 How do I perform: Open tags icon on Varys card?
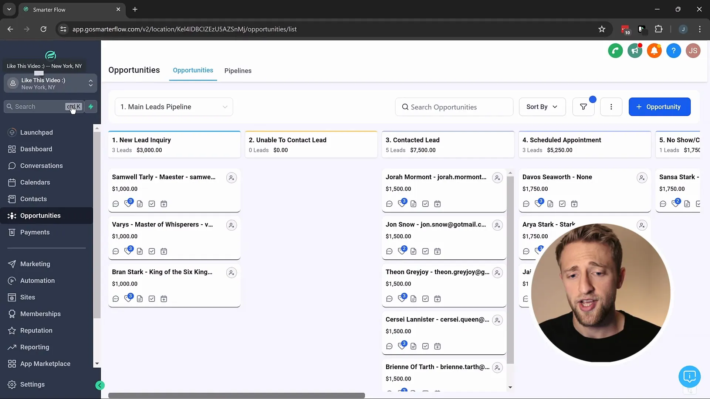[128, 251]
